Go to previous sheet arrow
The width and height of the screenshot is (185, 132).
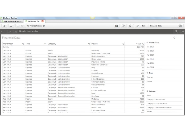[174, 38]
